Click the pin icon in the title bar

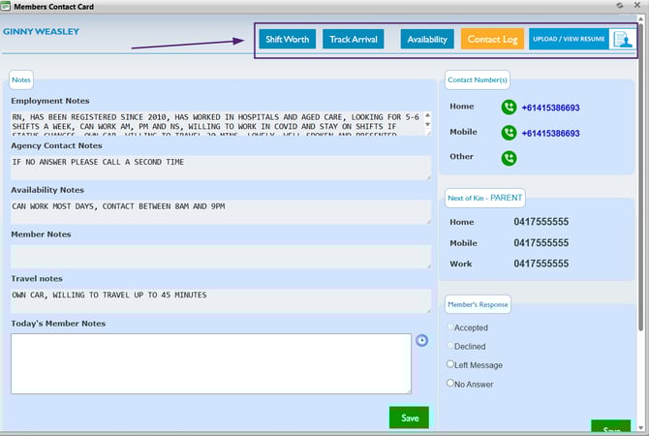[619, 6]
